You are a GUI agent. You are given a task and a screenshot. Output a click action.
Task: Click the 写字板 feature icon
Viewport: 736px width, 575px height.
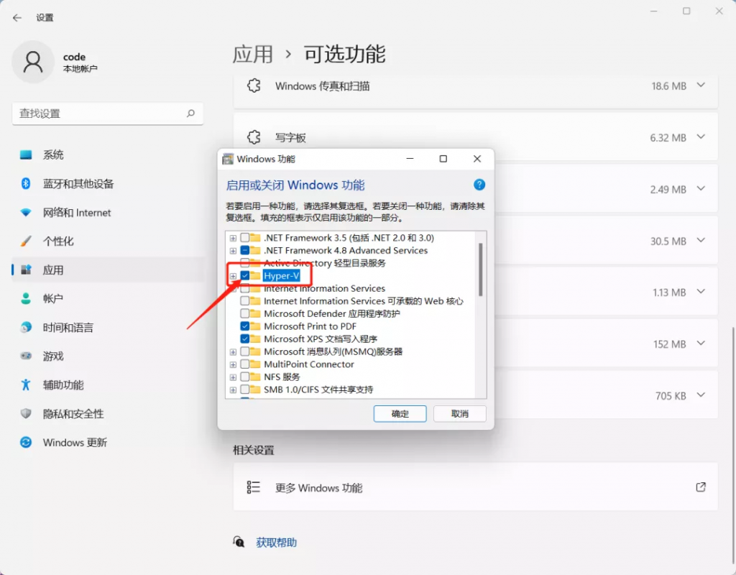tap(254, 137)
